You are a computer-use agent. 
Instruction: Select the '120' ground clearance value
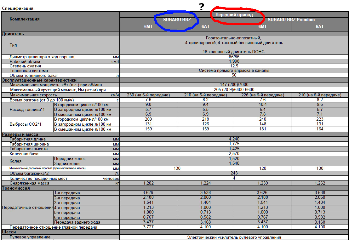pos(263,168)
